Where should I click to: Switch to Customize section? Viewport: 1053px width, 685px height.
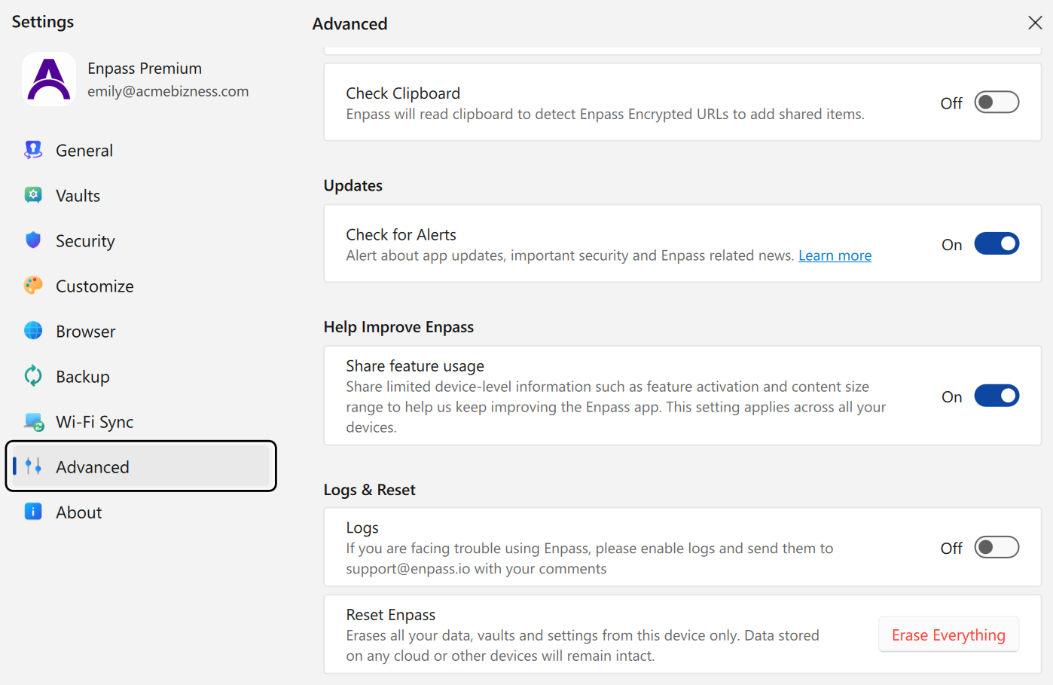pyautogui.click(x=141, y=286)
